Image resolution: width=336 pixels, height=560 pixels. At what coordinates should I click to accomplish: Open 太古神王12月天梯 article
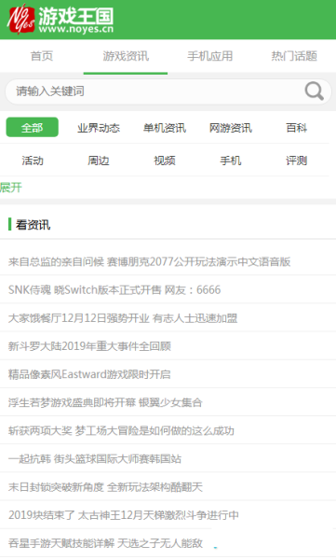click(124, 515)
